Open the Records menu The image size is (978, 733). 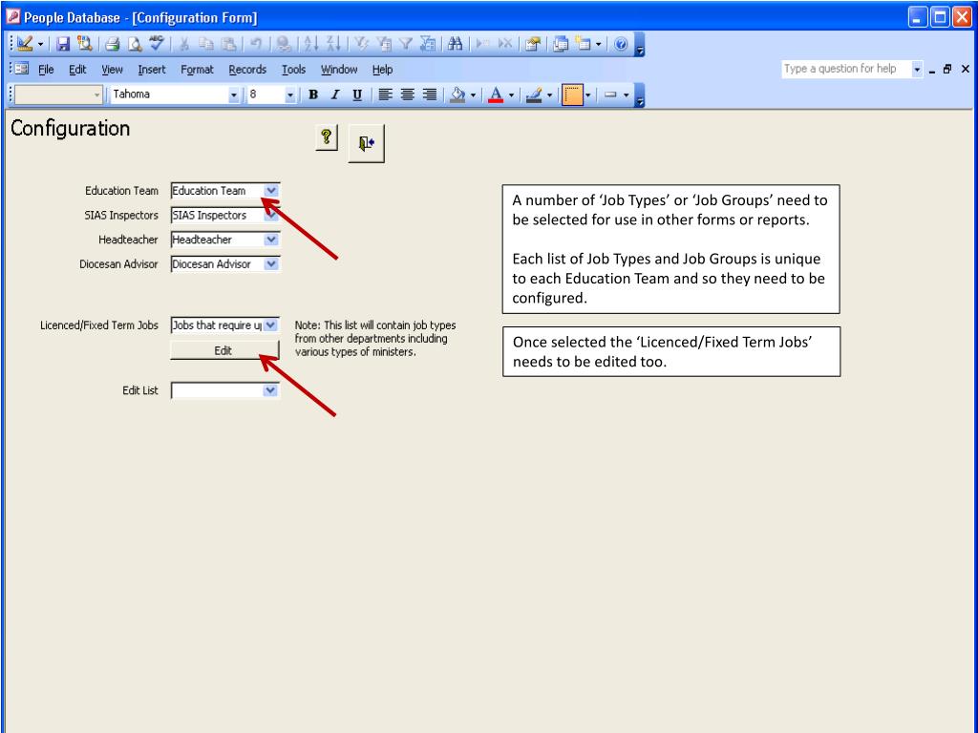(247, 69)
